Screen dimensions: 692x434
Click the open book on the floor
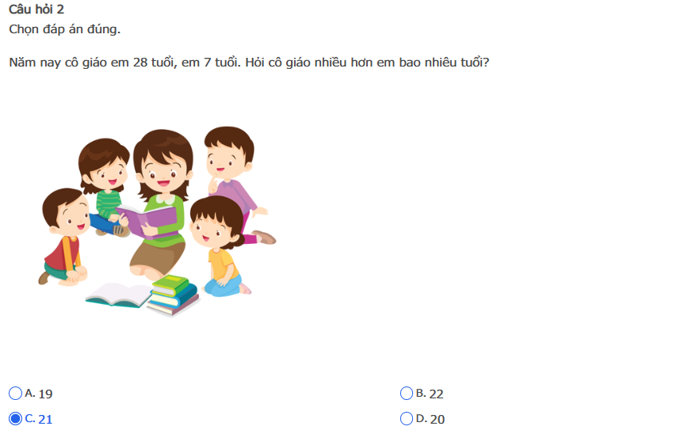118,295
